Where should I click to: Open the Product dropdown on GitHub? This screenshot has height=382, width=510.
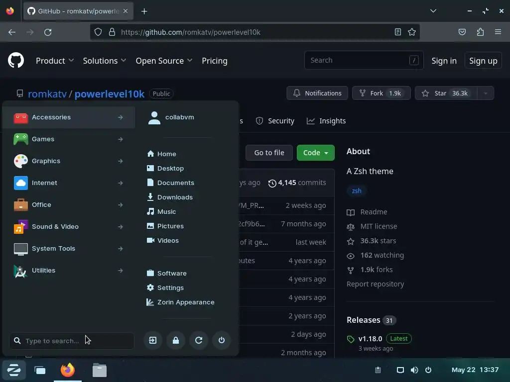click(x=55, y=61)
